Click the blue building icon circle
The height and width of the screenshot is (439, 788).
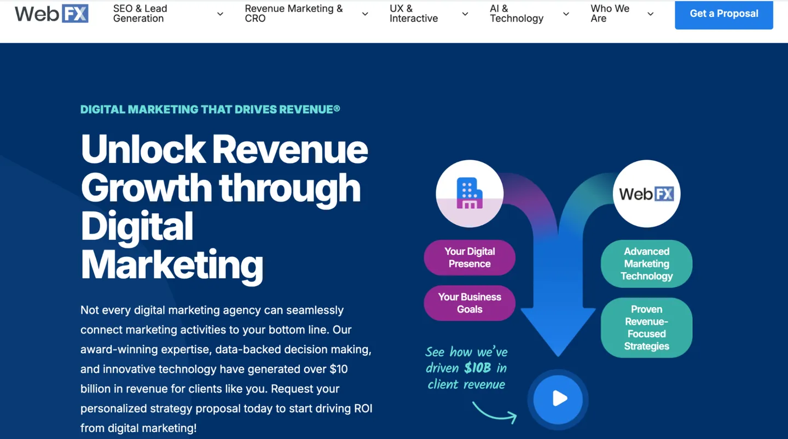point(470,194)
